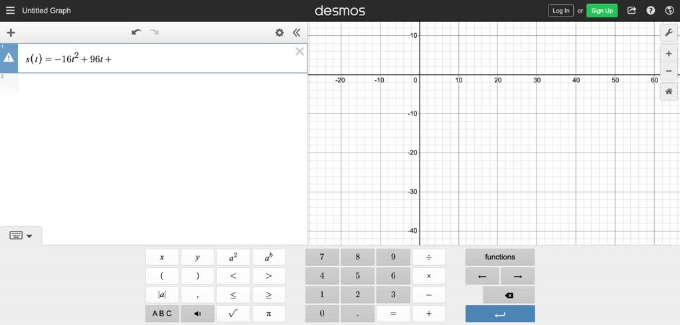Toggle the keypad audio speaker key
Viewport: 680px width, 325px height.
coord(197,314)
